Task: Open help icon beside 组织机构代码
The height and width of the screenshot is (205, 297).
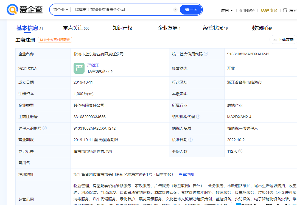Action: pyautogui.click(x=198, y=117)
